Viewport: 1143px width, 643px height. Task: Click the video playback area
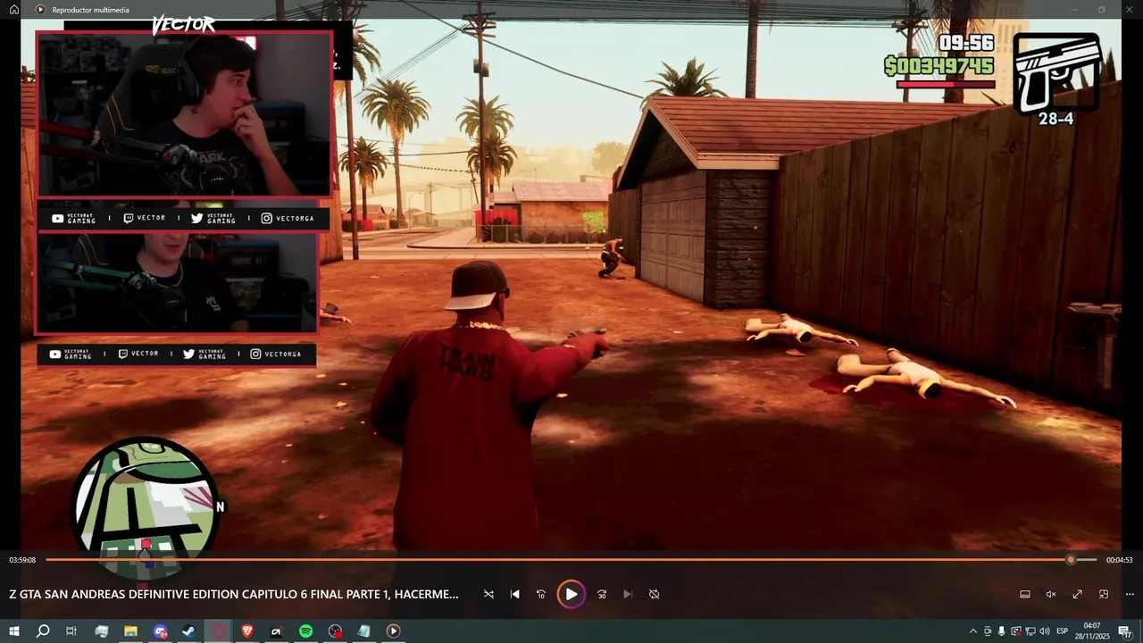coord(571,284)
